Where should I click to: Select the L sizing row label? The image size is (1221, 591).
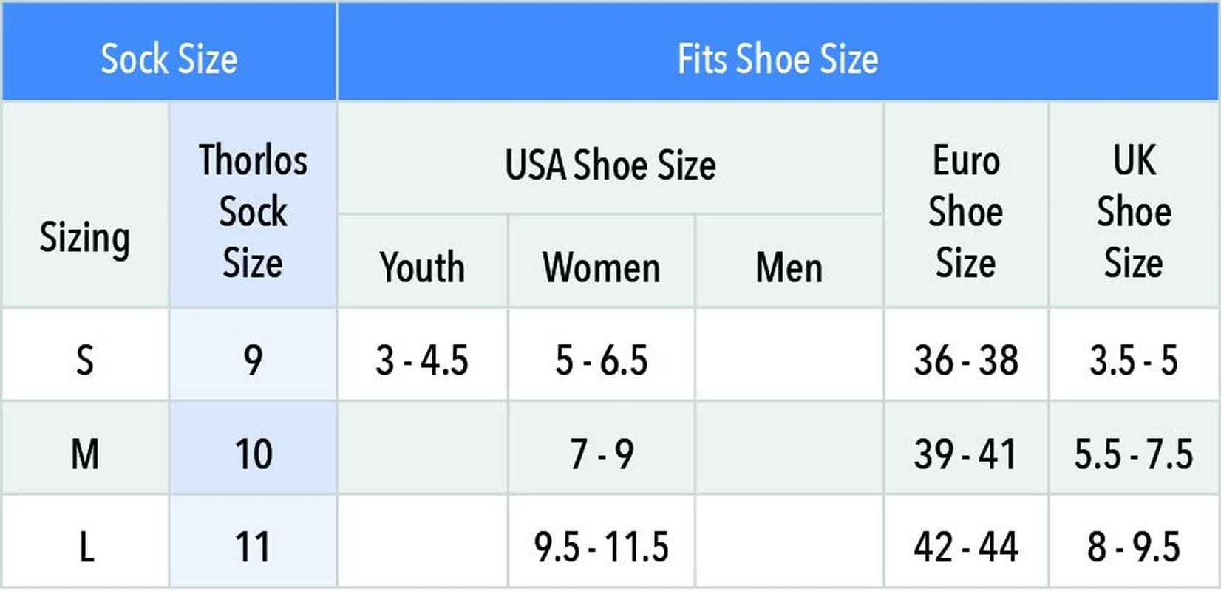point(85,547)
